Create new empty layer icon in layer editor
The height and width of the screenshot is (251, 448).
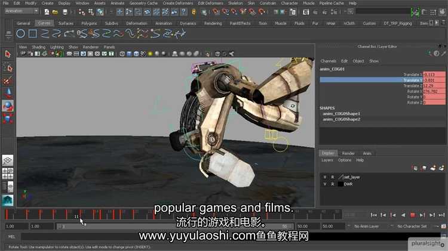point(433,168)
